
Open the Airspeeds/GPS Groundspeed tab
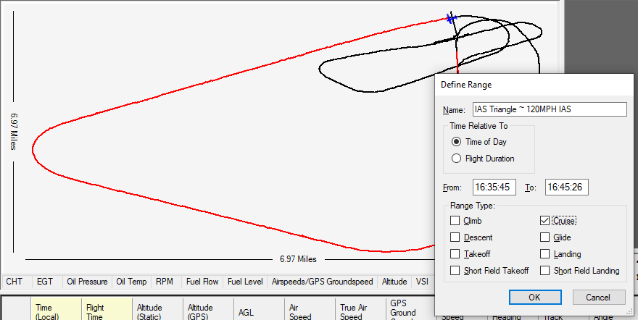(x=322, y=282)
